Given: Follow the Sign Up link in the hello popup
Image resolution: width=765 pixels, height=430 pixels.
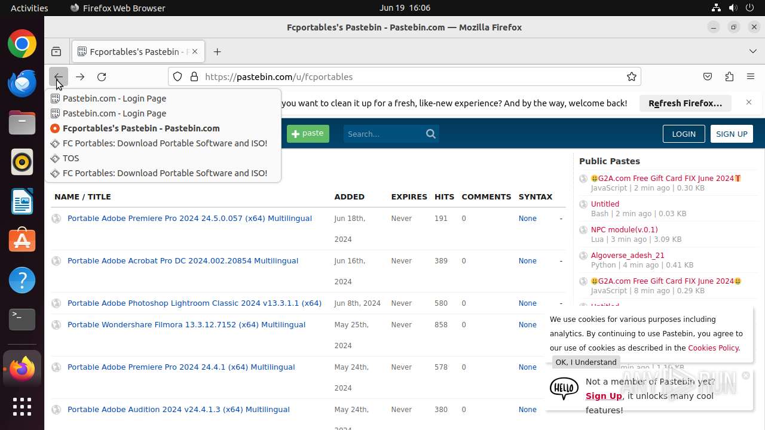Looking at the screenshot, I should pos(604,396).
